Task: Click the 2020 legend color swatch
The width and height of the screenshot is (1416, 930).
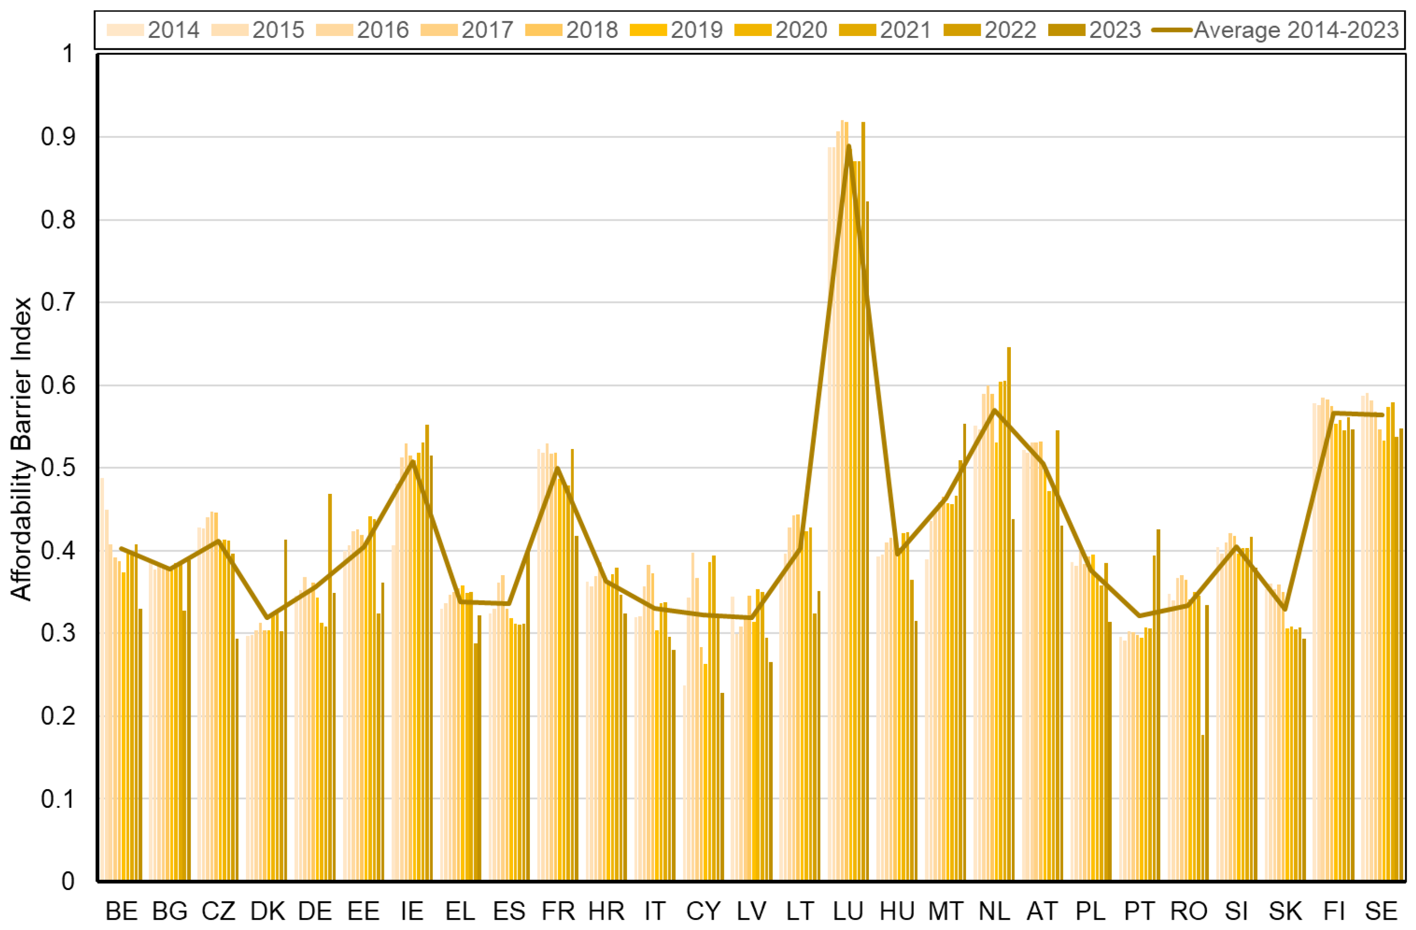Action: [753, 30]
